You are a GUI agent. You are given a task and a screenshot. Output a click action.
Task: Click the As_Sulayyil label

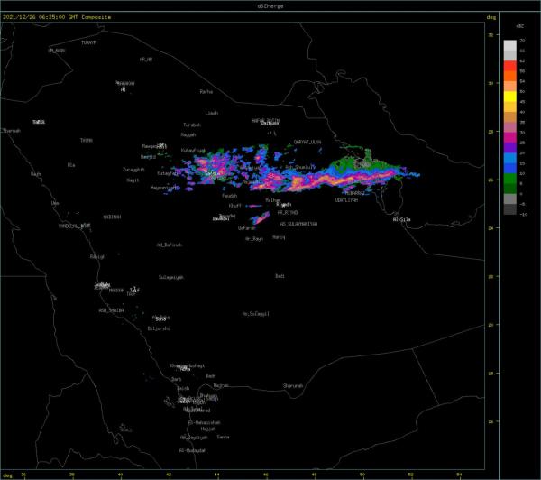[x=256, y=314]
